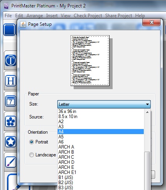Open the Edit menu
The image size is (166, 190).
[19, 16]
